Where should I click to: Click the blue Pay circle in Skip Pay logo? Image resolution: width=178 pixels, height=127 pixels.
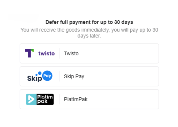click(x=47, y=76)
